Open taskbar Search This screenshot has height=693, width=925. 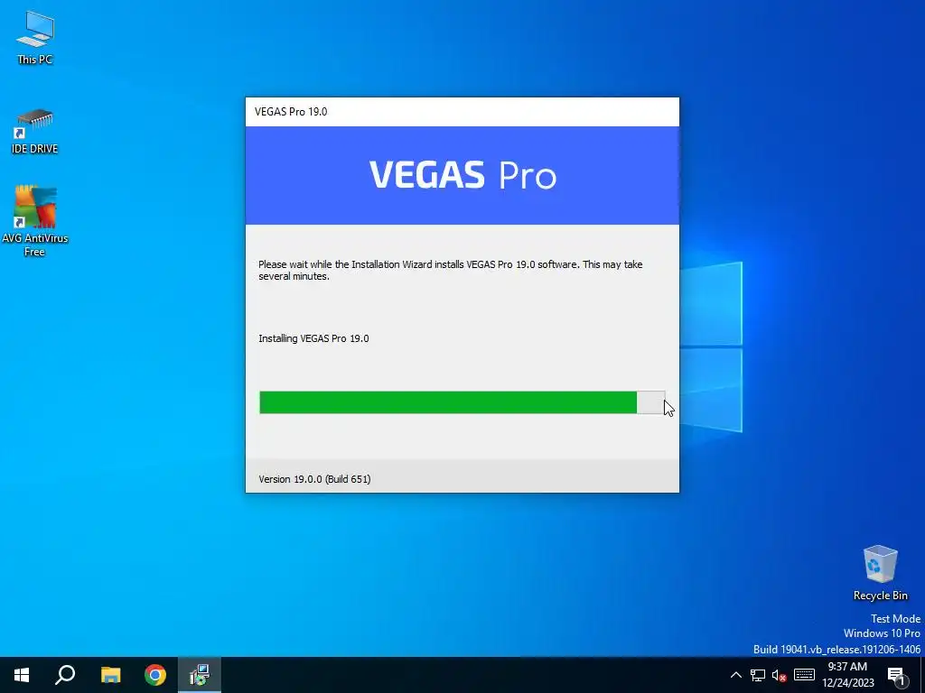pyautogui.click(x=65, y=675)
